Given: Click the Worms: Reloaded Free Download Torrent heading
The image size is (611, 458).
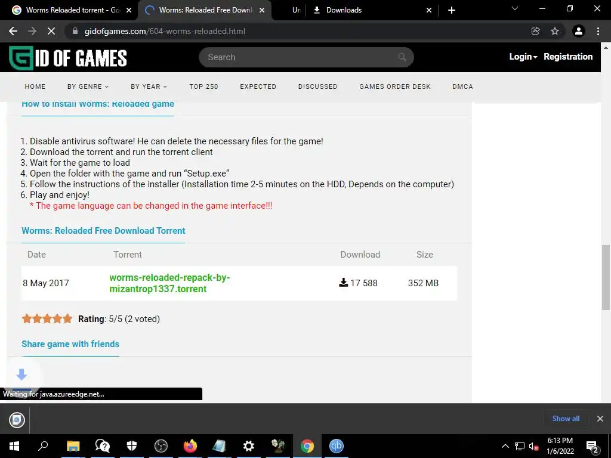Looking at the screenshot, I should 103,231.
